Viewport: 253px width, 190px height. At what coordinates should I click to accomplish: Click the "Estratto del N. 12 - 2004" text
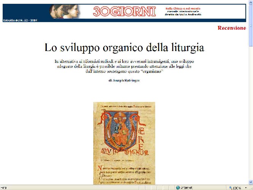pyautogui.click(x=20, y=20)
